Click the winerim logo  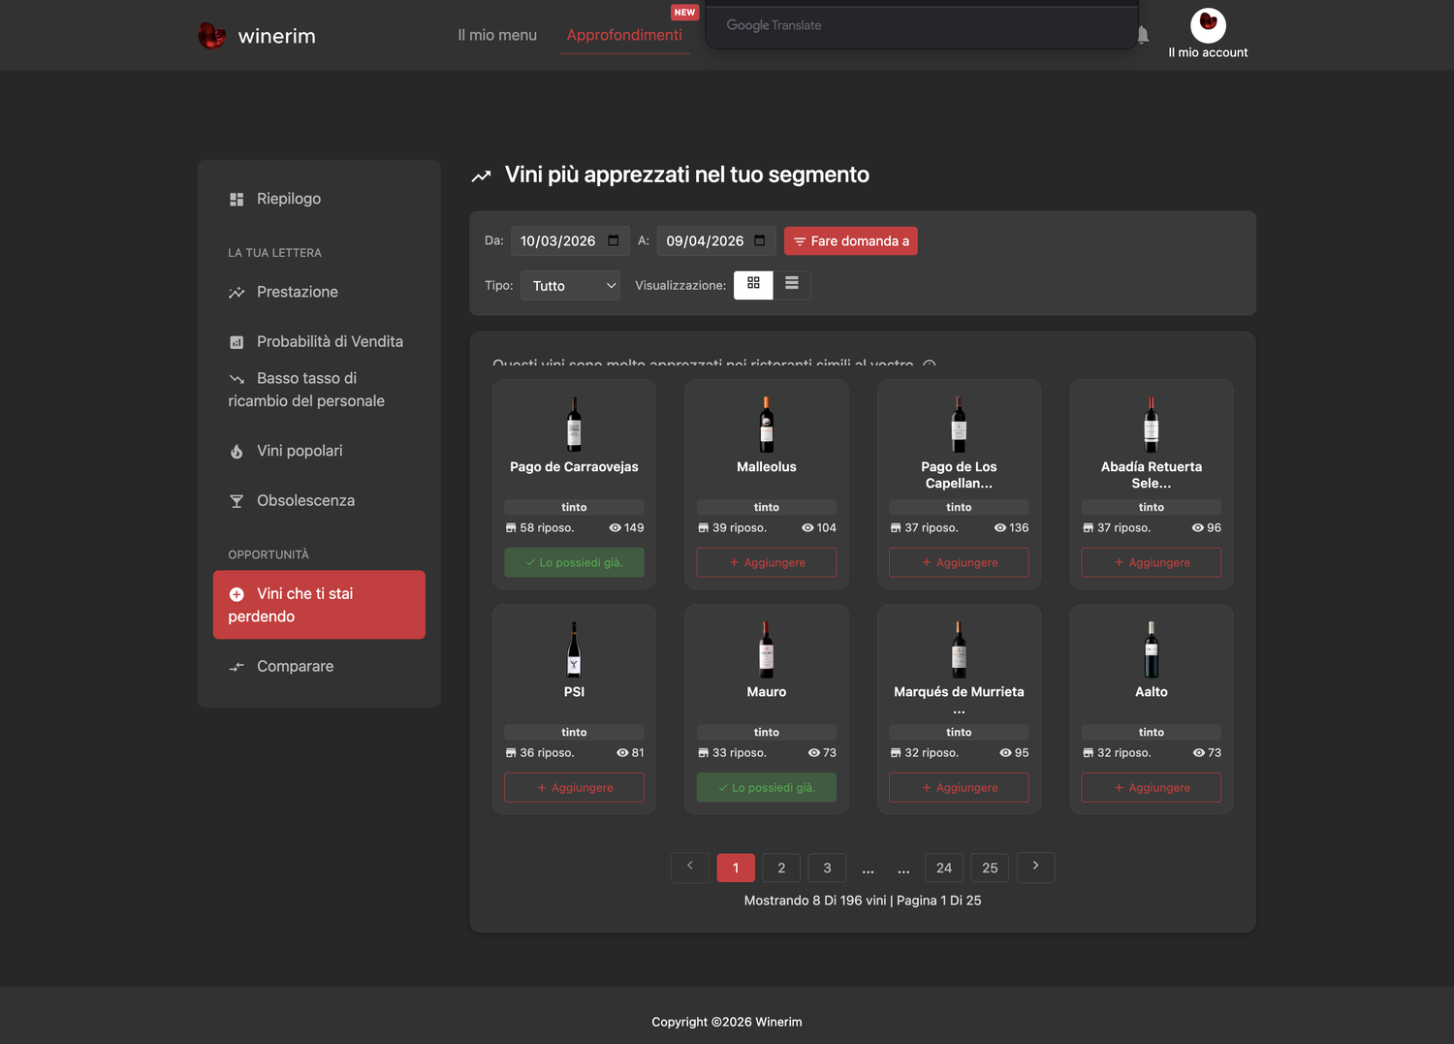[257, 36]
